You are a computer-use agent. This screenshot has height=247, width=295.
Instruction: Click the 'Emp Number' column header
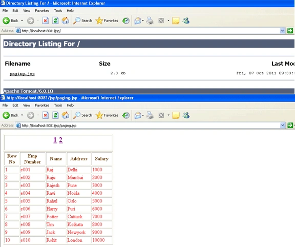pos(32,159)
